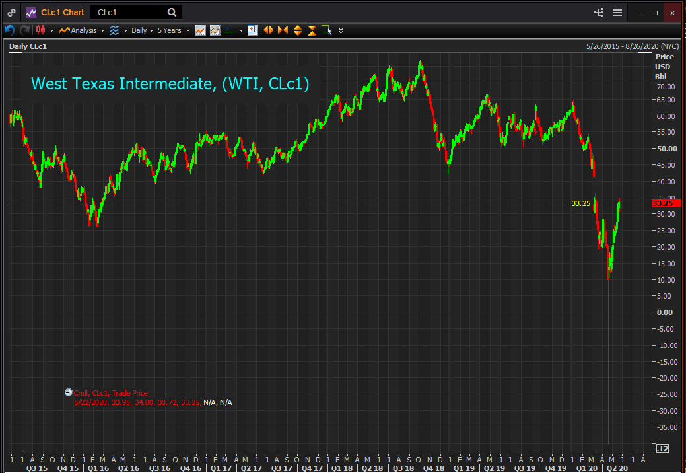Click the Q2 20 label on time axis
Viewport: 686px width, 473px height.
point(617,468)
